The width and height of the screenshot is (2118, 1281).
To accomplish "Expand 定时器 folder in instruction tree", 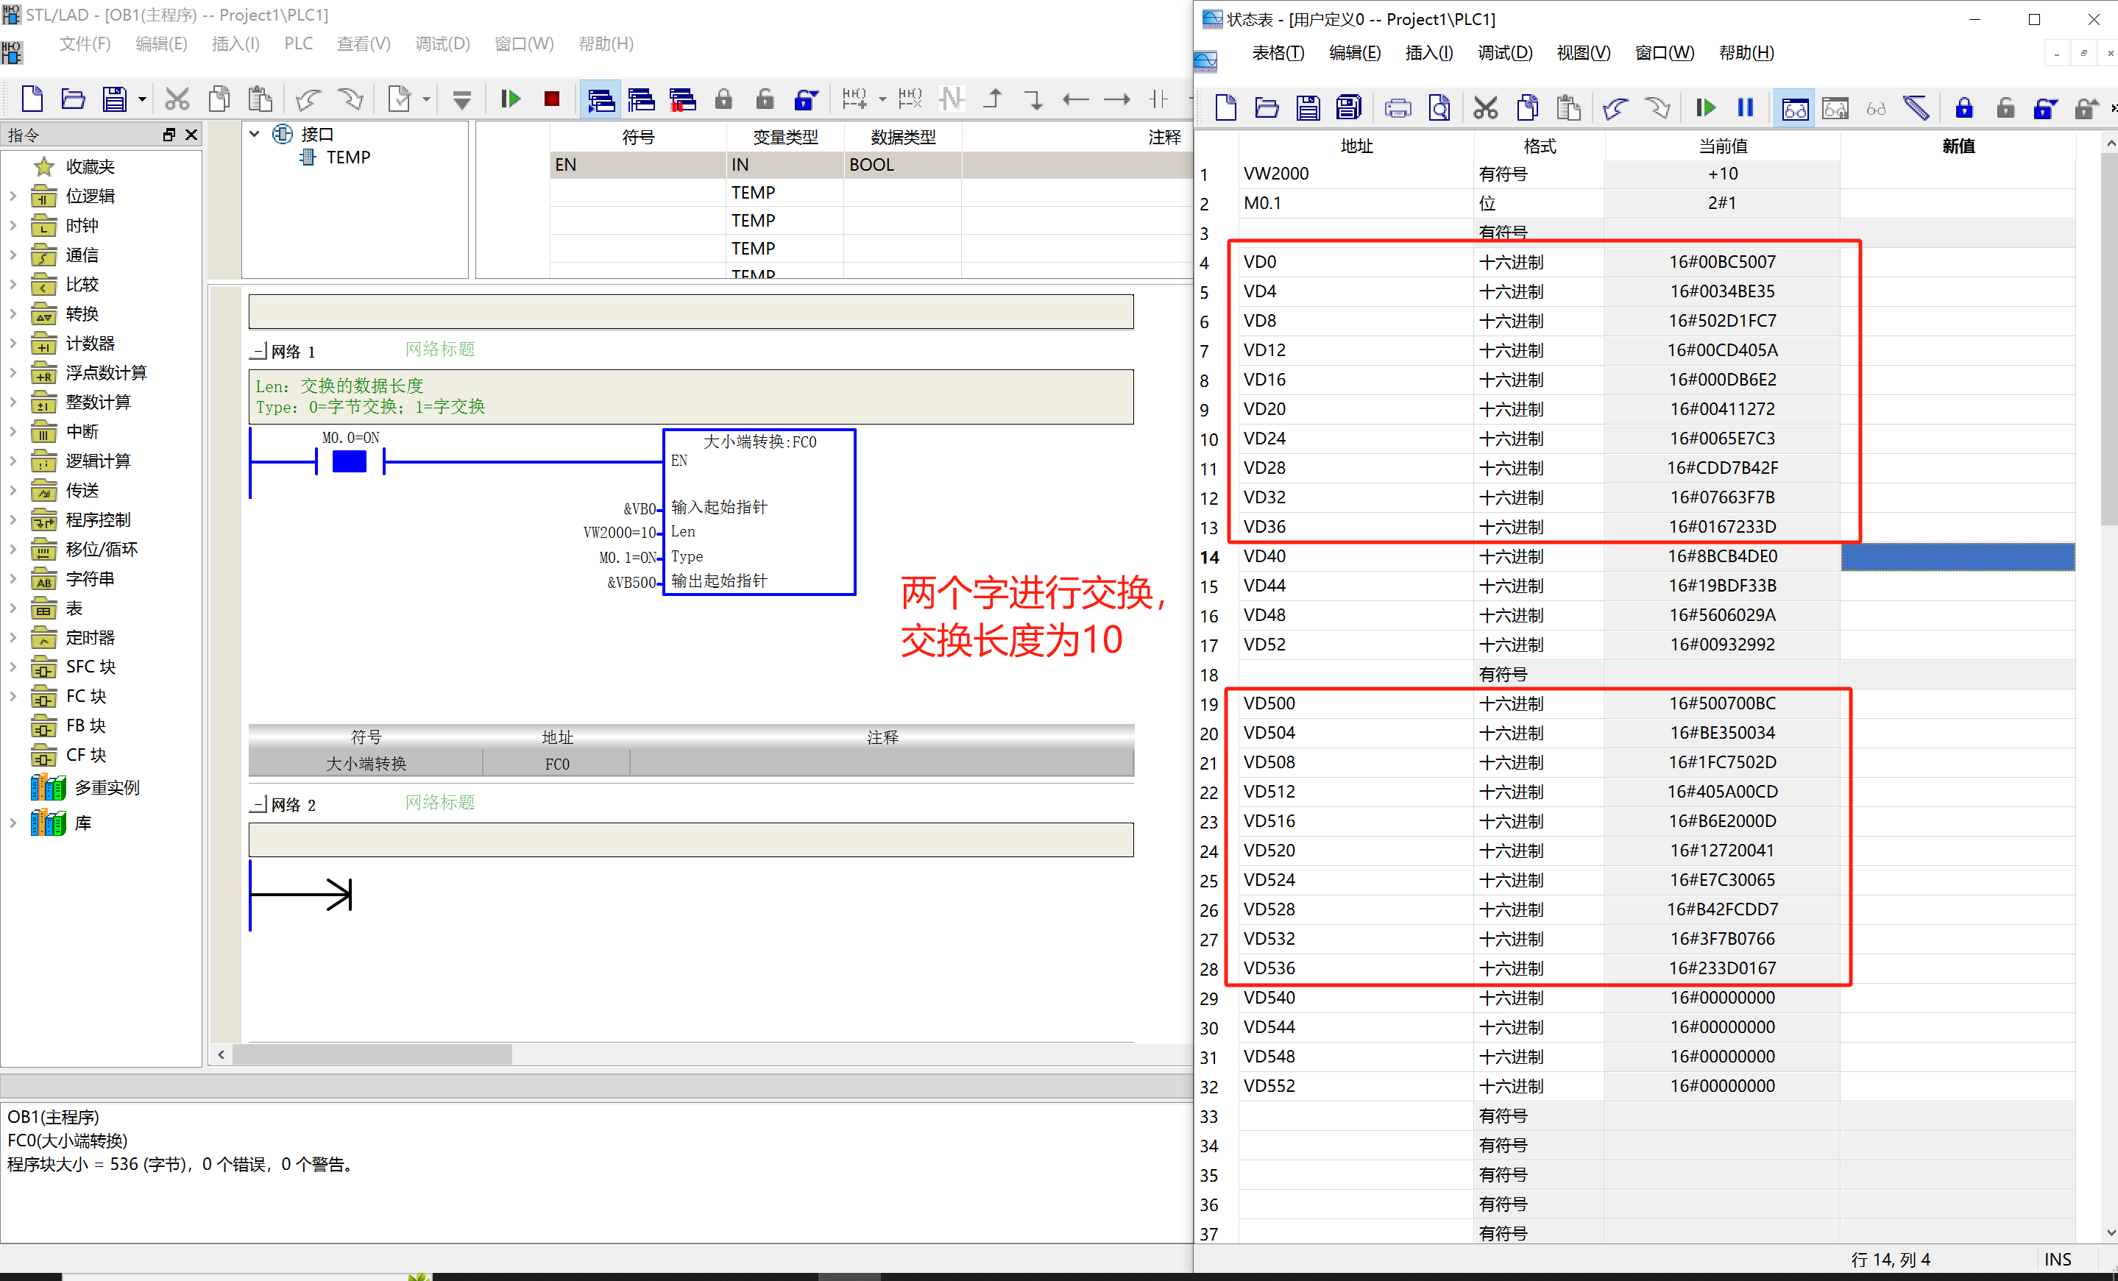I will [13, 637].
